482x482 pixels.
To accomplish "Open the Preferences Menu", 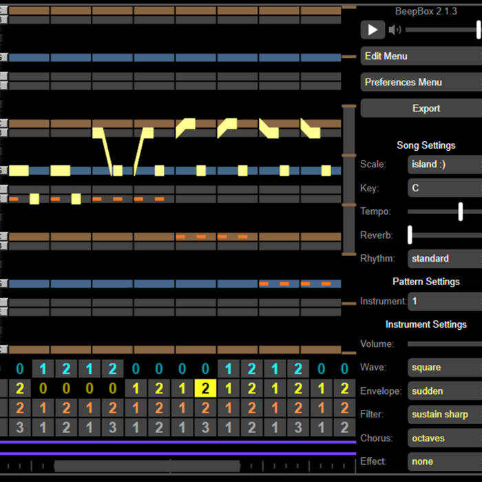I will coord(421,83).
